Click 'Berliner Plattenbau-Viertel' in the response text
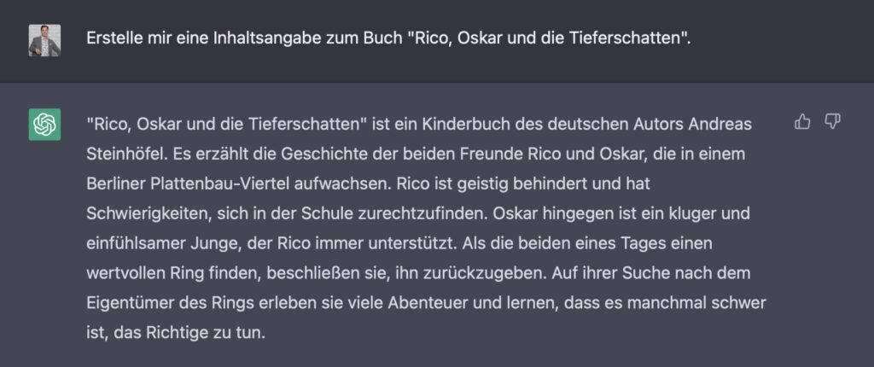Image resolution: width=874 pixels, height=367 pixels. tap(192, 184)
